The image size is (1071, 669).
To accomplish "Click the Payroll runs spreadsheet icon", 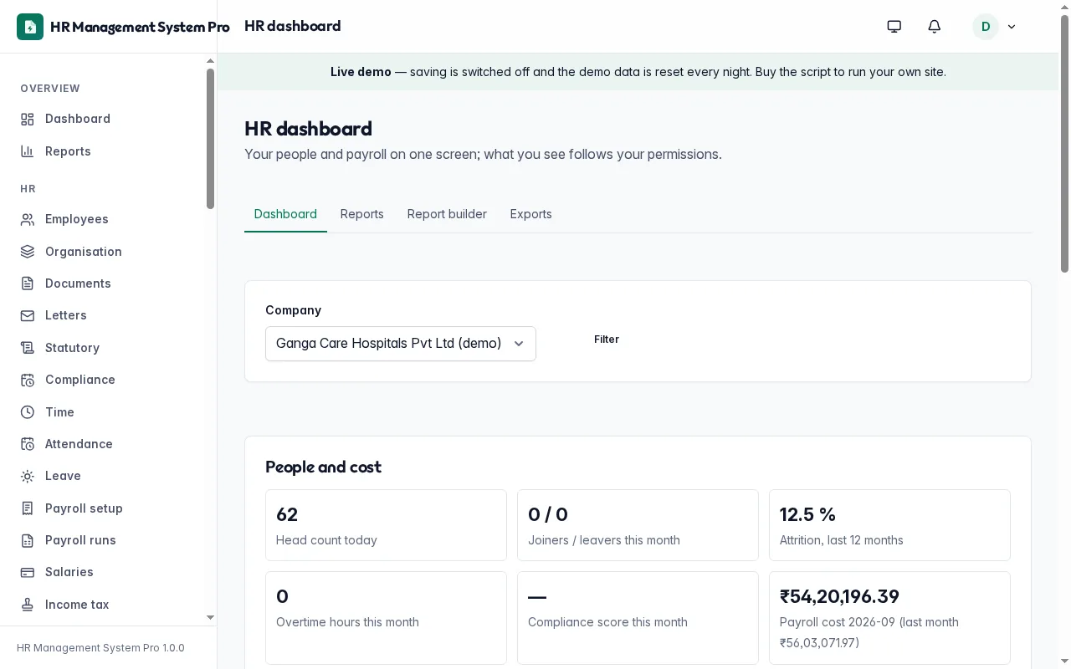I will 28,540.
